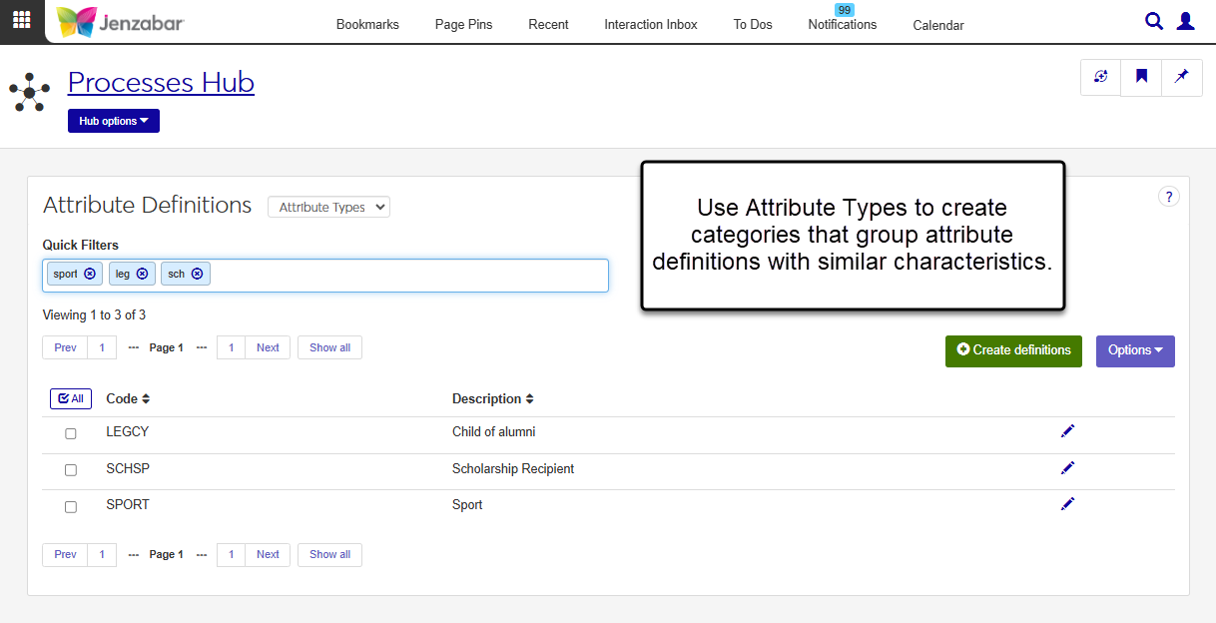Expand the Hub options dropdown

[113, 121]
